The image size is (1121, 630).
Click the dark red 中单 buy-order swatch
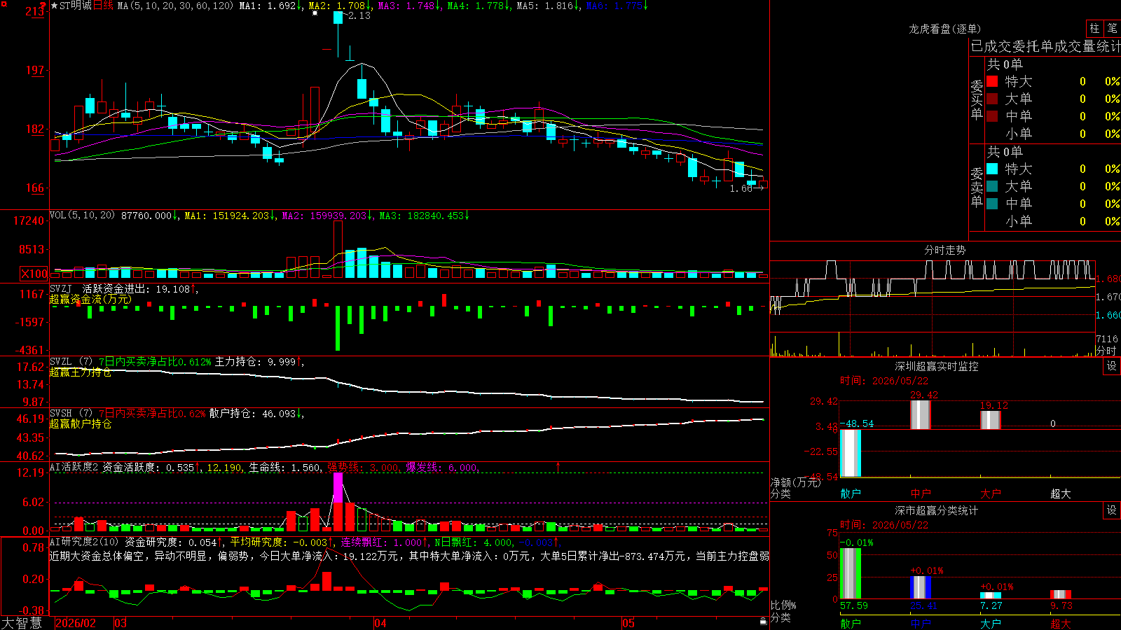coord(992,115)
